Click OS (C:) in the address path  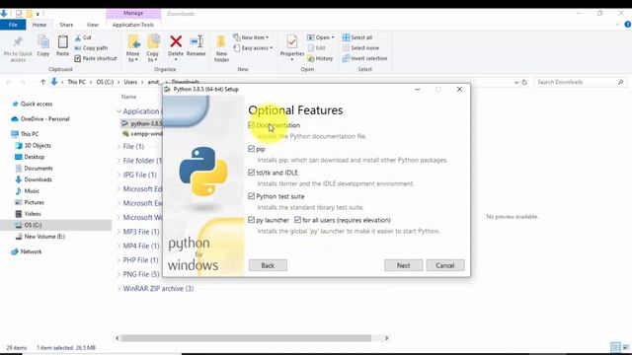(x=105, y=82)
